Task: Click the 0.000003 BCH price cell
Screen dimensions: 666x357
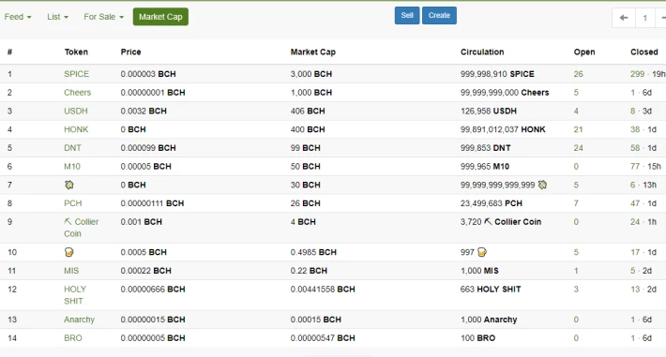Action: coord(148,74)
